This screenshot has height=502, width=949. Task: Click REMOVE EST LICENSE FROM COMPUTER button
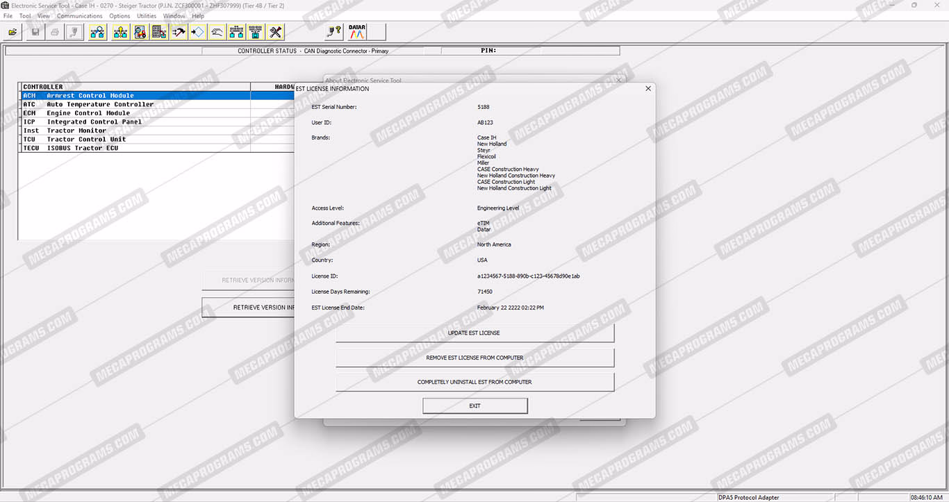pyautogui.click(x=475, y=358)
